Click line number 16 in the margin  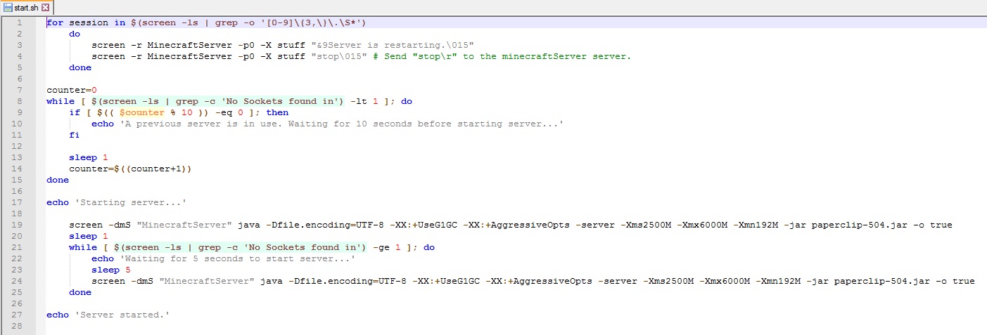pyautogui.click(x=18, y=191)
